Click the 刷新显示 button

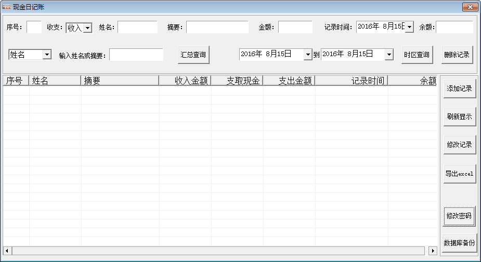point(460,116)
